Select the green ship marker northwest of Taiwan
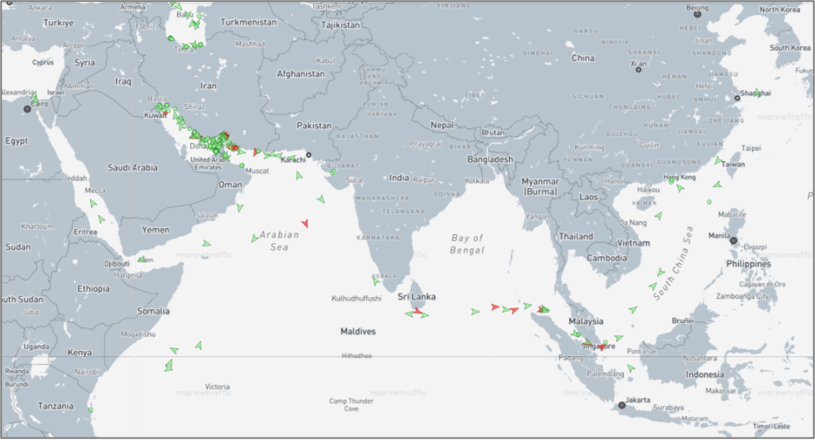815x440 pixels. point(718,161)
